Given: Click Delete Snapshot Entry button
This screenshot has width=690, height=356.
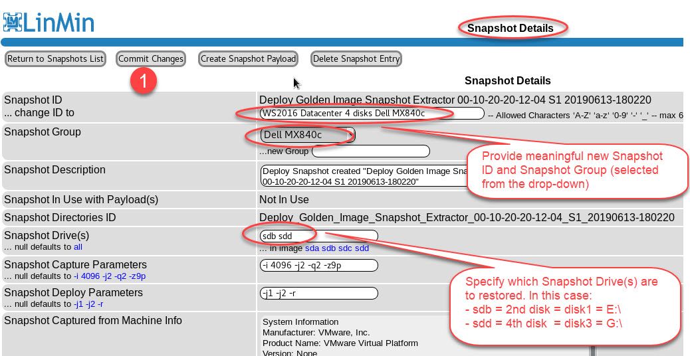Looking at the screenshot, I should (x=356, y=59).
